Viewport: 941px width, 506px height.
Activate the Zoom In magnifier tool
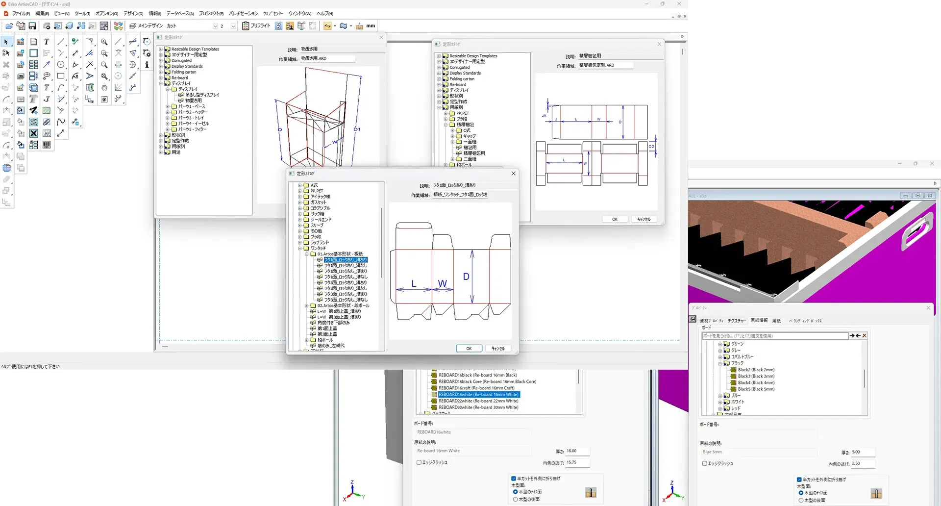[104, 42]
